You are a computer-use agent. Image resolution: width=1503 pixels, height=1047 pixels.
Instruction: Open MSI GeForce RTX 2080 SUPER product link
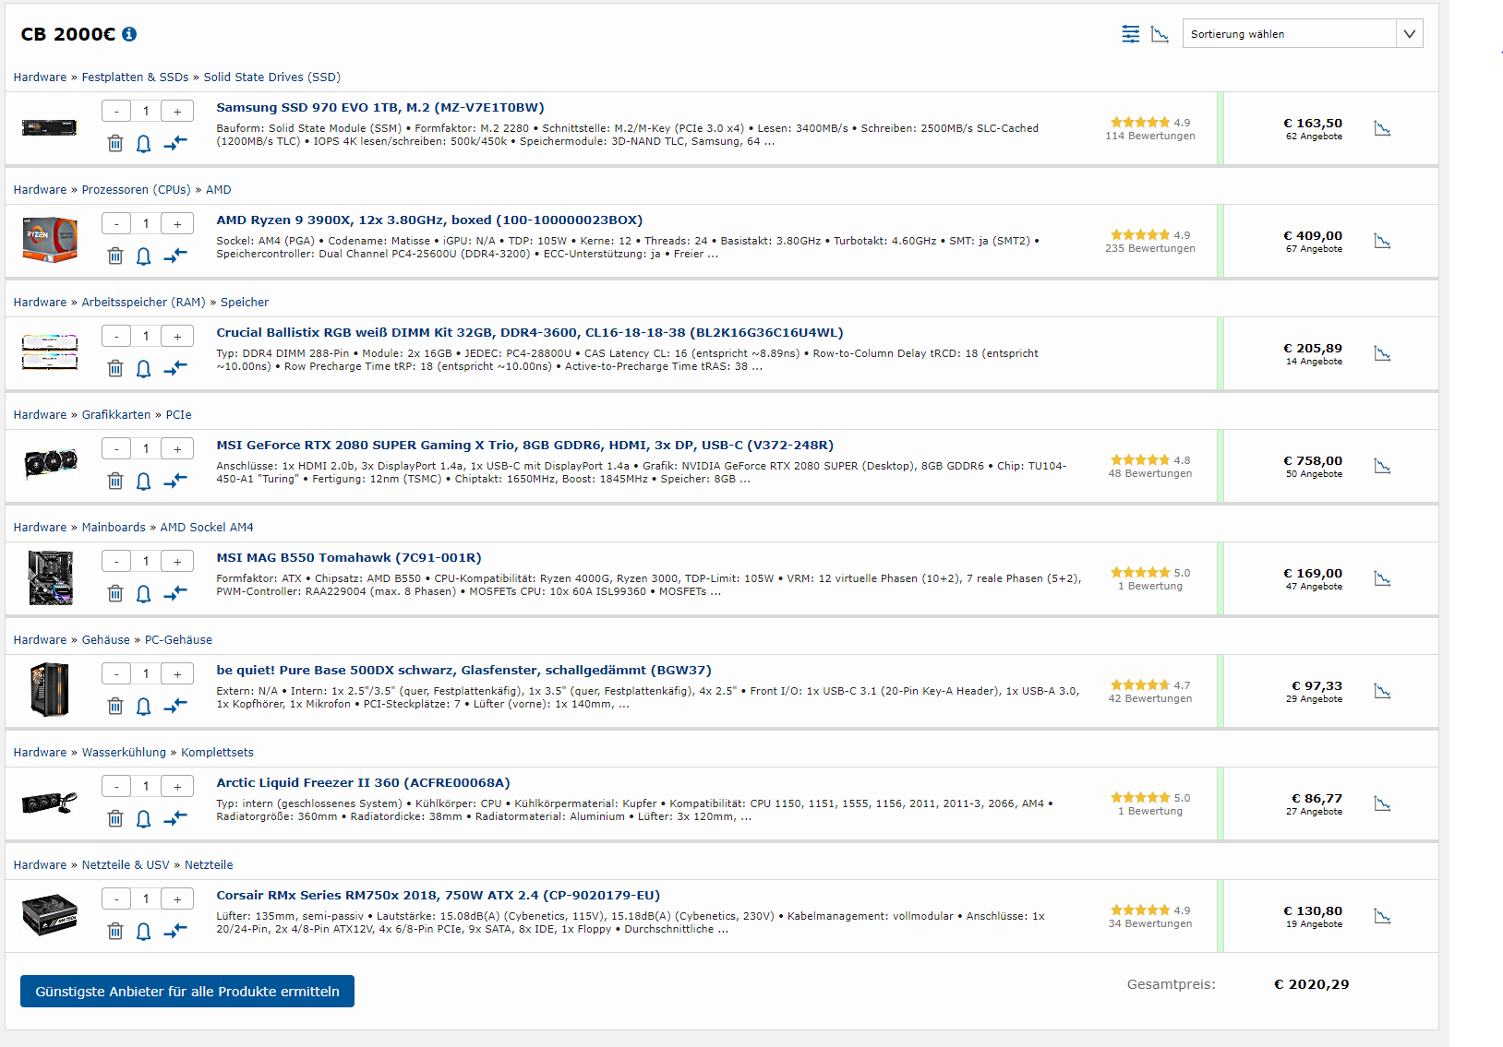525,445
